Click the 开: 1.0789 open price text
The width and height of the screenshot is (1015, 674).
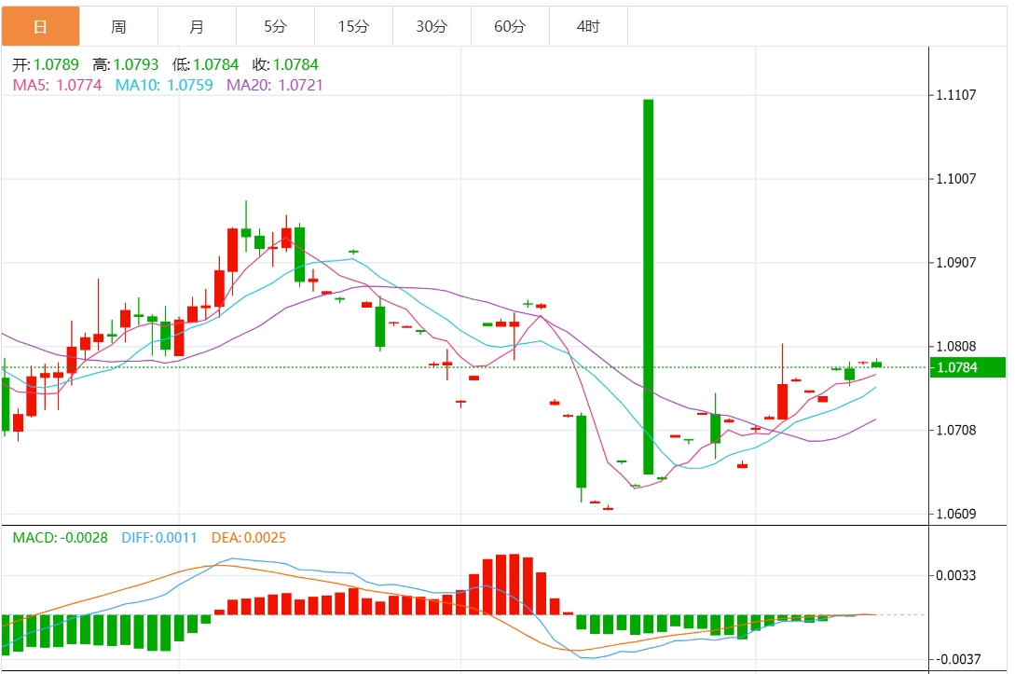(x=46, y=64)
